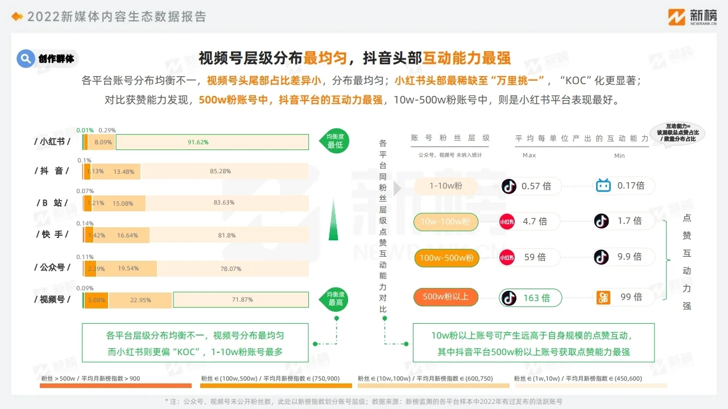Select the Bilibili TV icon next to 0.17倍

click(x=603, y=186)
